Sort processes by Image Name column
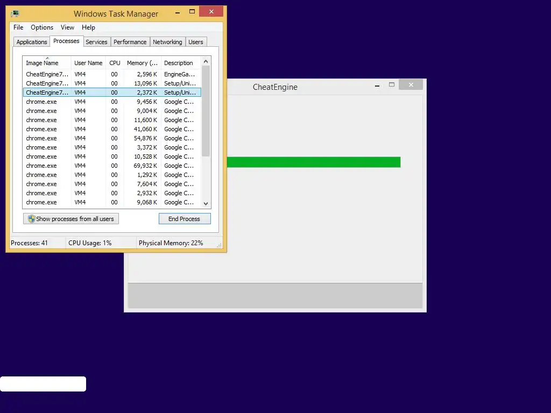This screenshot has width=551, height=413. [47, 63]
